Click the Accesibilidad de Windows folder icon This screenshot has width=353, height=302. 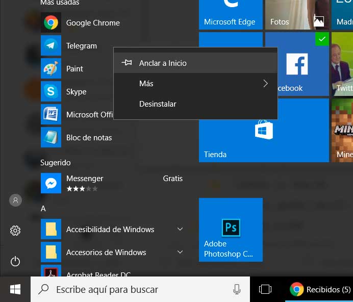pyautogui.click(x=51, y=229)
